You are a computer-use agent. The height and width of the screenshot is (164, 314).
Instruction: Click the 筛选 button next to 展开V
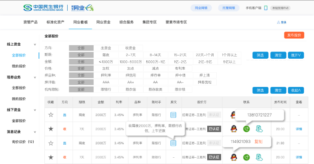pos(260,55)
